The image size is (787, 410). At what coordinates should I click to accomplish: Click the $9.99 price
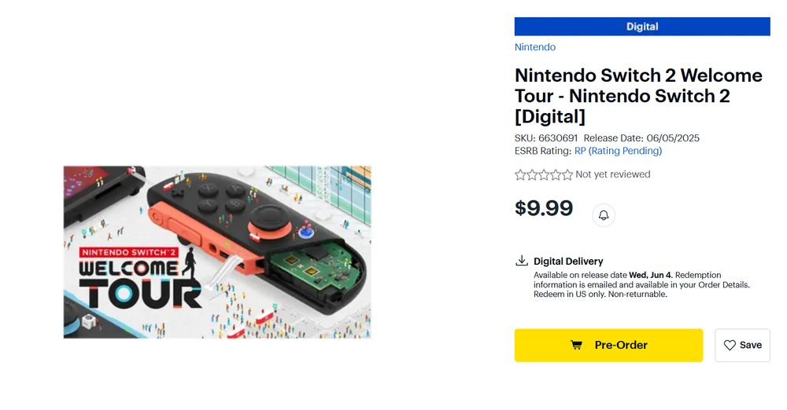tap(544, 209)
